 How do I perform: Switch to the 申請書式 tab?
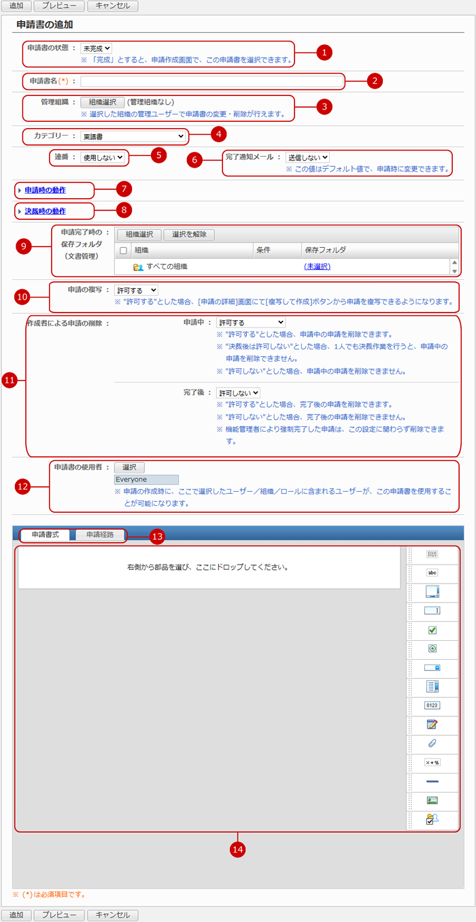[x=46, y=535]
